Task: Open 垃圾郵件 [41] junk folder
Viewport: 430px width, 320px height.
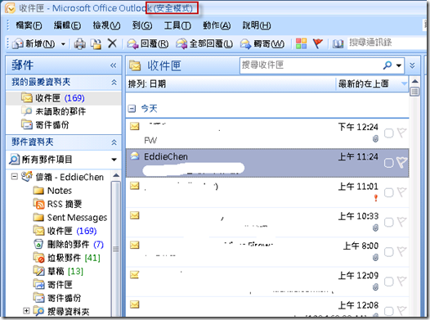Action: click(67, 258)
